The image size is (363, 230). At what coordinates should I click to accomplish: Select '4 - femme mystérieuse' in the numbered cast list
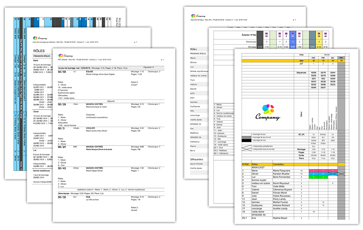click(224, 113)
